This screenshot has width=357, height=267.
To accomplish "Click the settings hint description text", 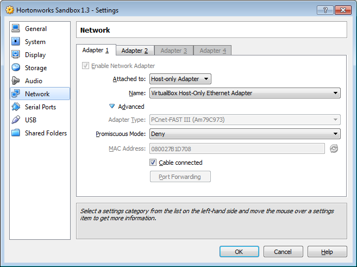I will coord(206,214).
